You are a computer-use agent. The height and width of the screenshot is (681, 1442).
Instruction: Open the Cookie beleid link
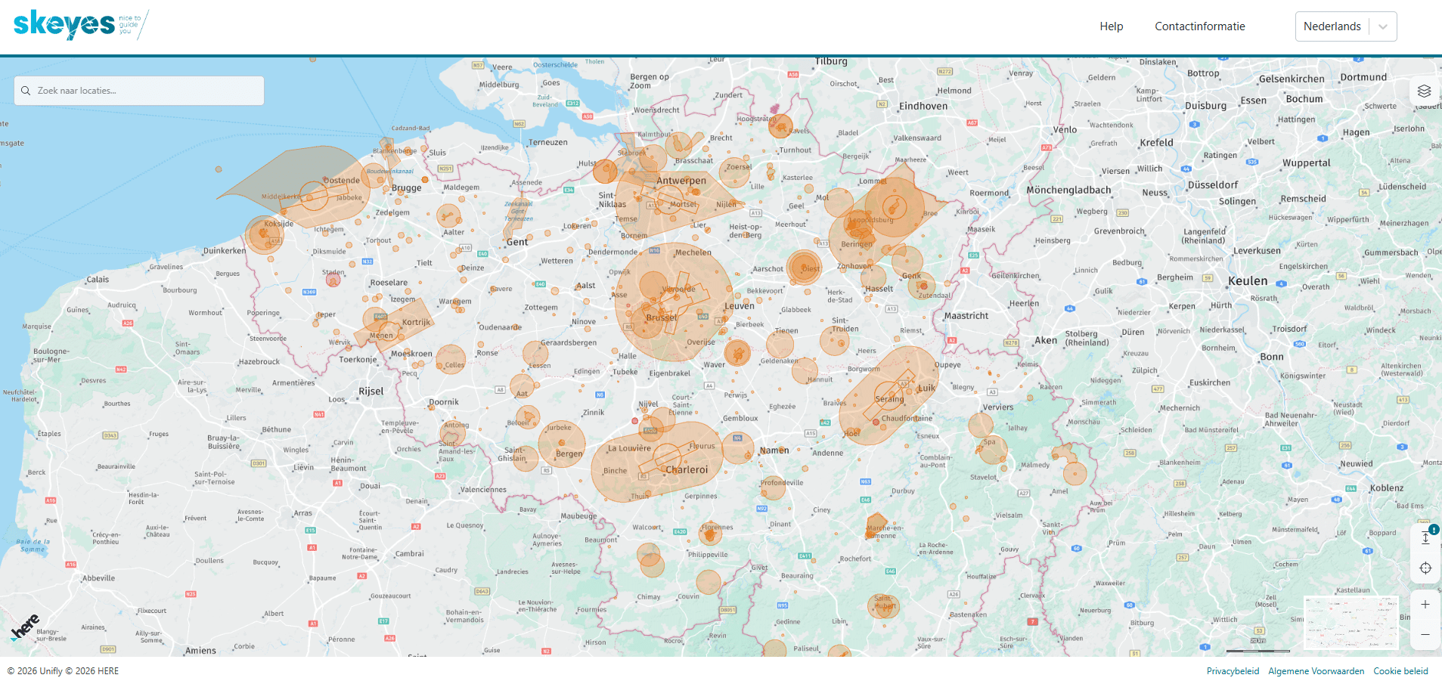tap(1400, 671)
